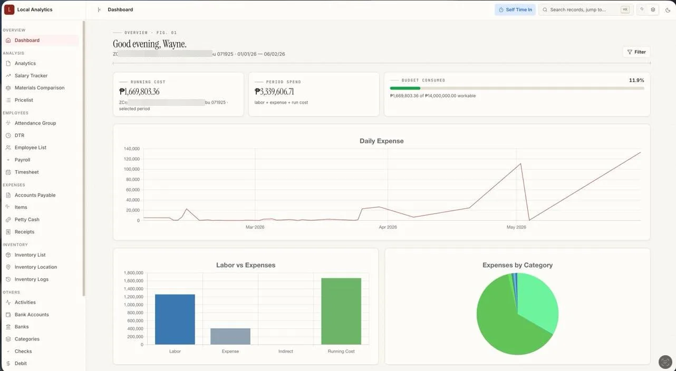The height and width of the screenshot is (371, 676).
Task: Click the green Running Cost bar
Action: tap(341, 311)
